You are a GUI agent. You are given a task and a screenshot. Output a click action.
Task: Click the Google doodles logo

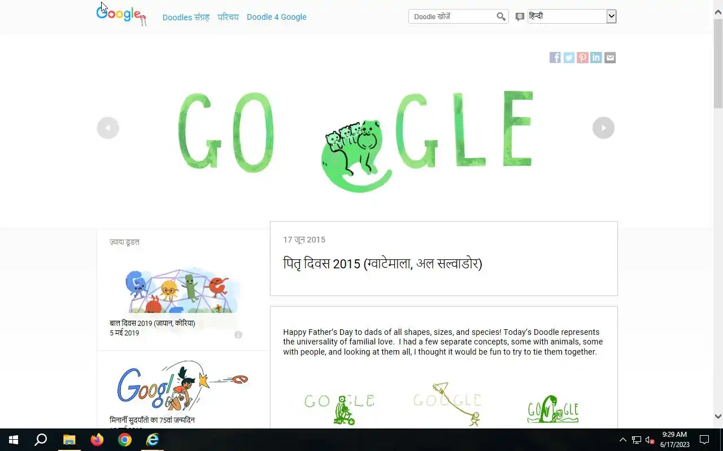click(121, 15)
